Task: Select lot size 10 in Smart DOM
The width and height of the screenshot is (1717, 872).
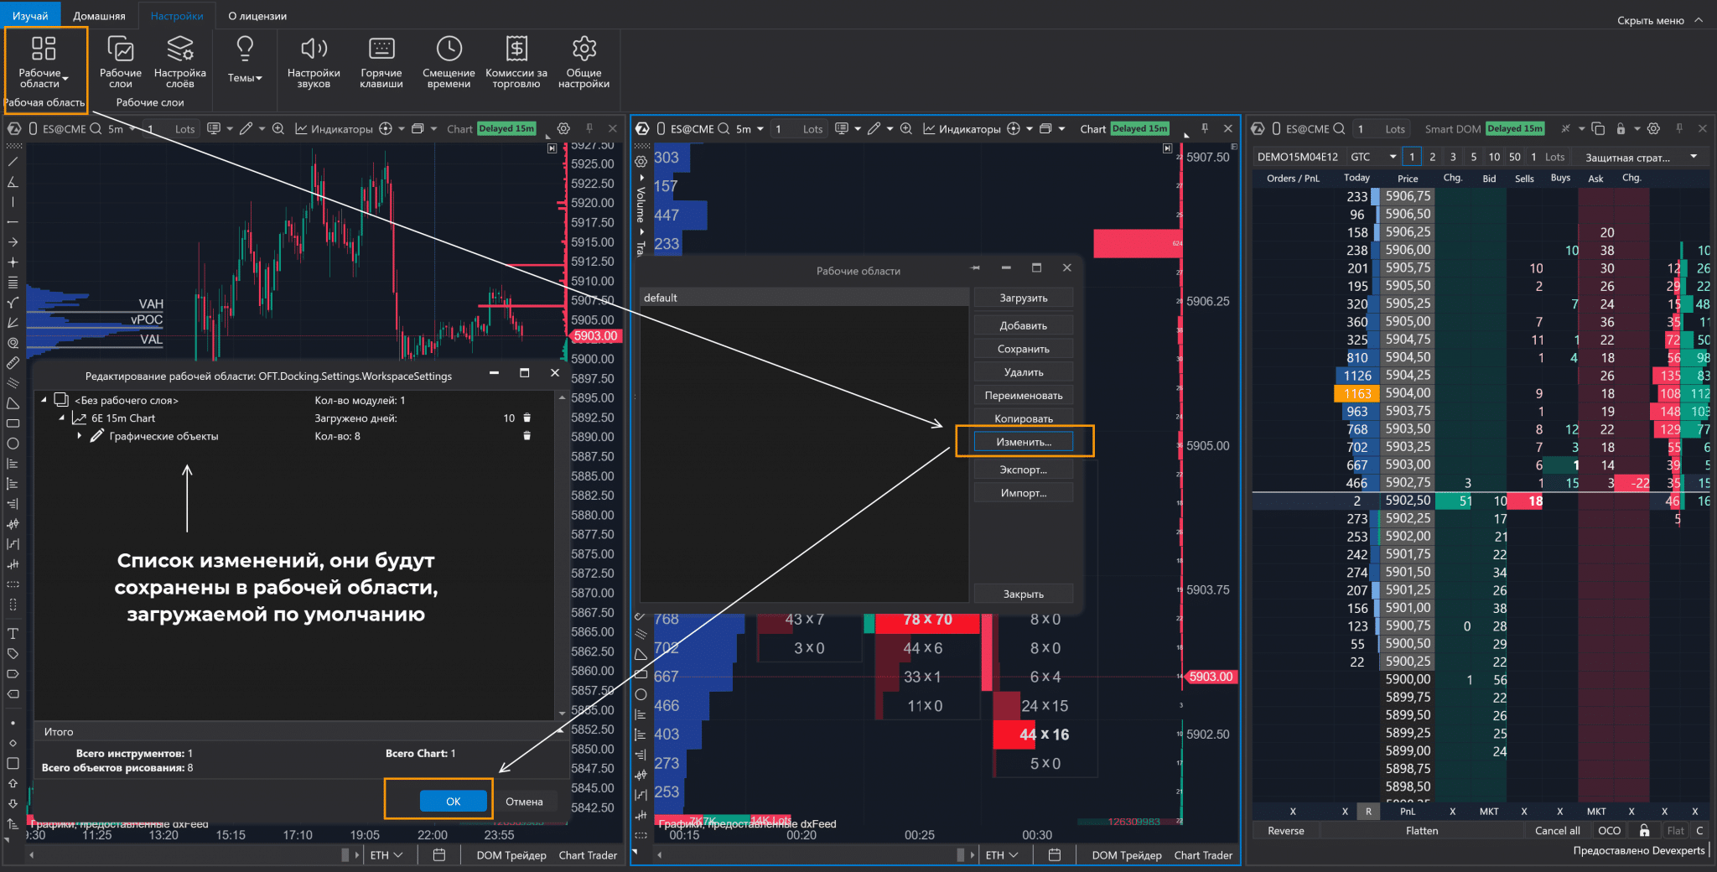Action: (x=1494, y=157)
